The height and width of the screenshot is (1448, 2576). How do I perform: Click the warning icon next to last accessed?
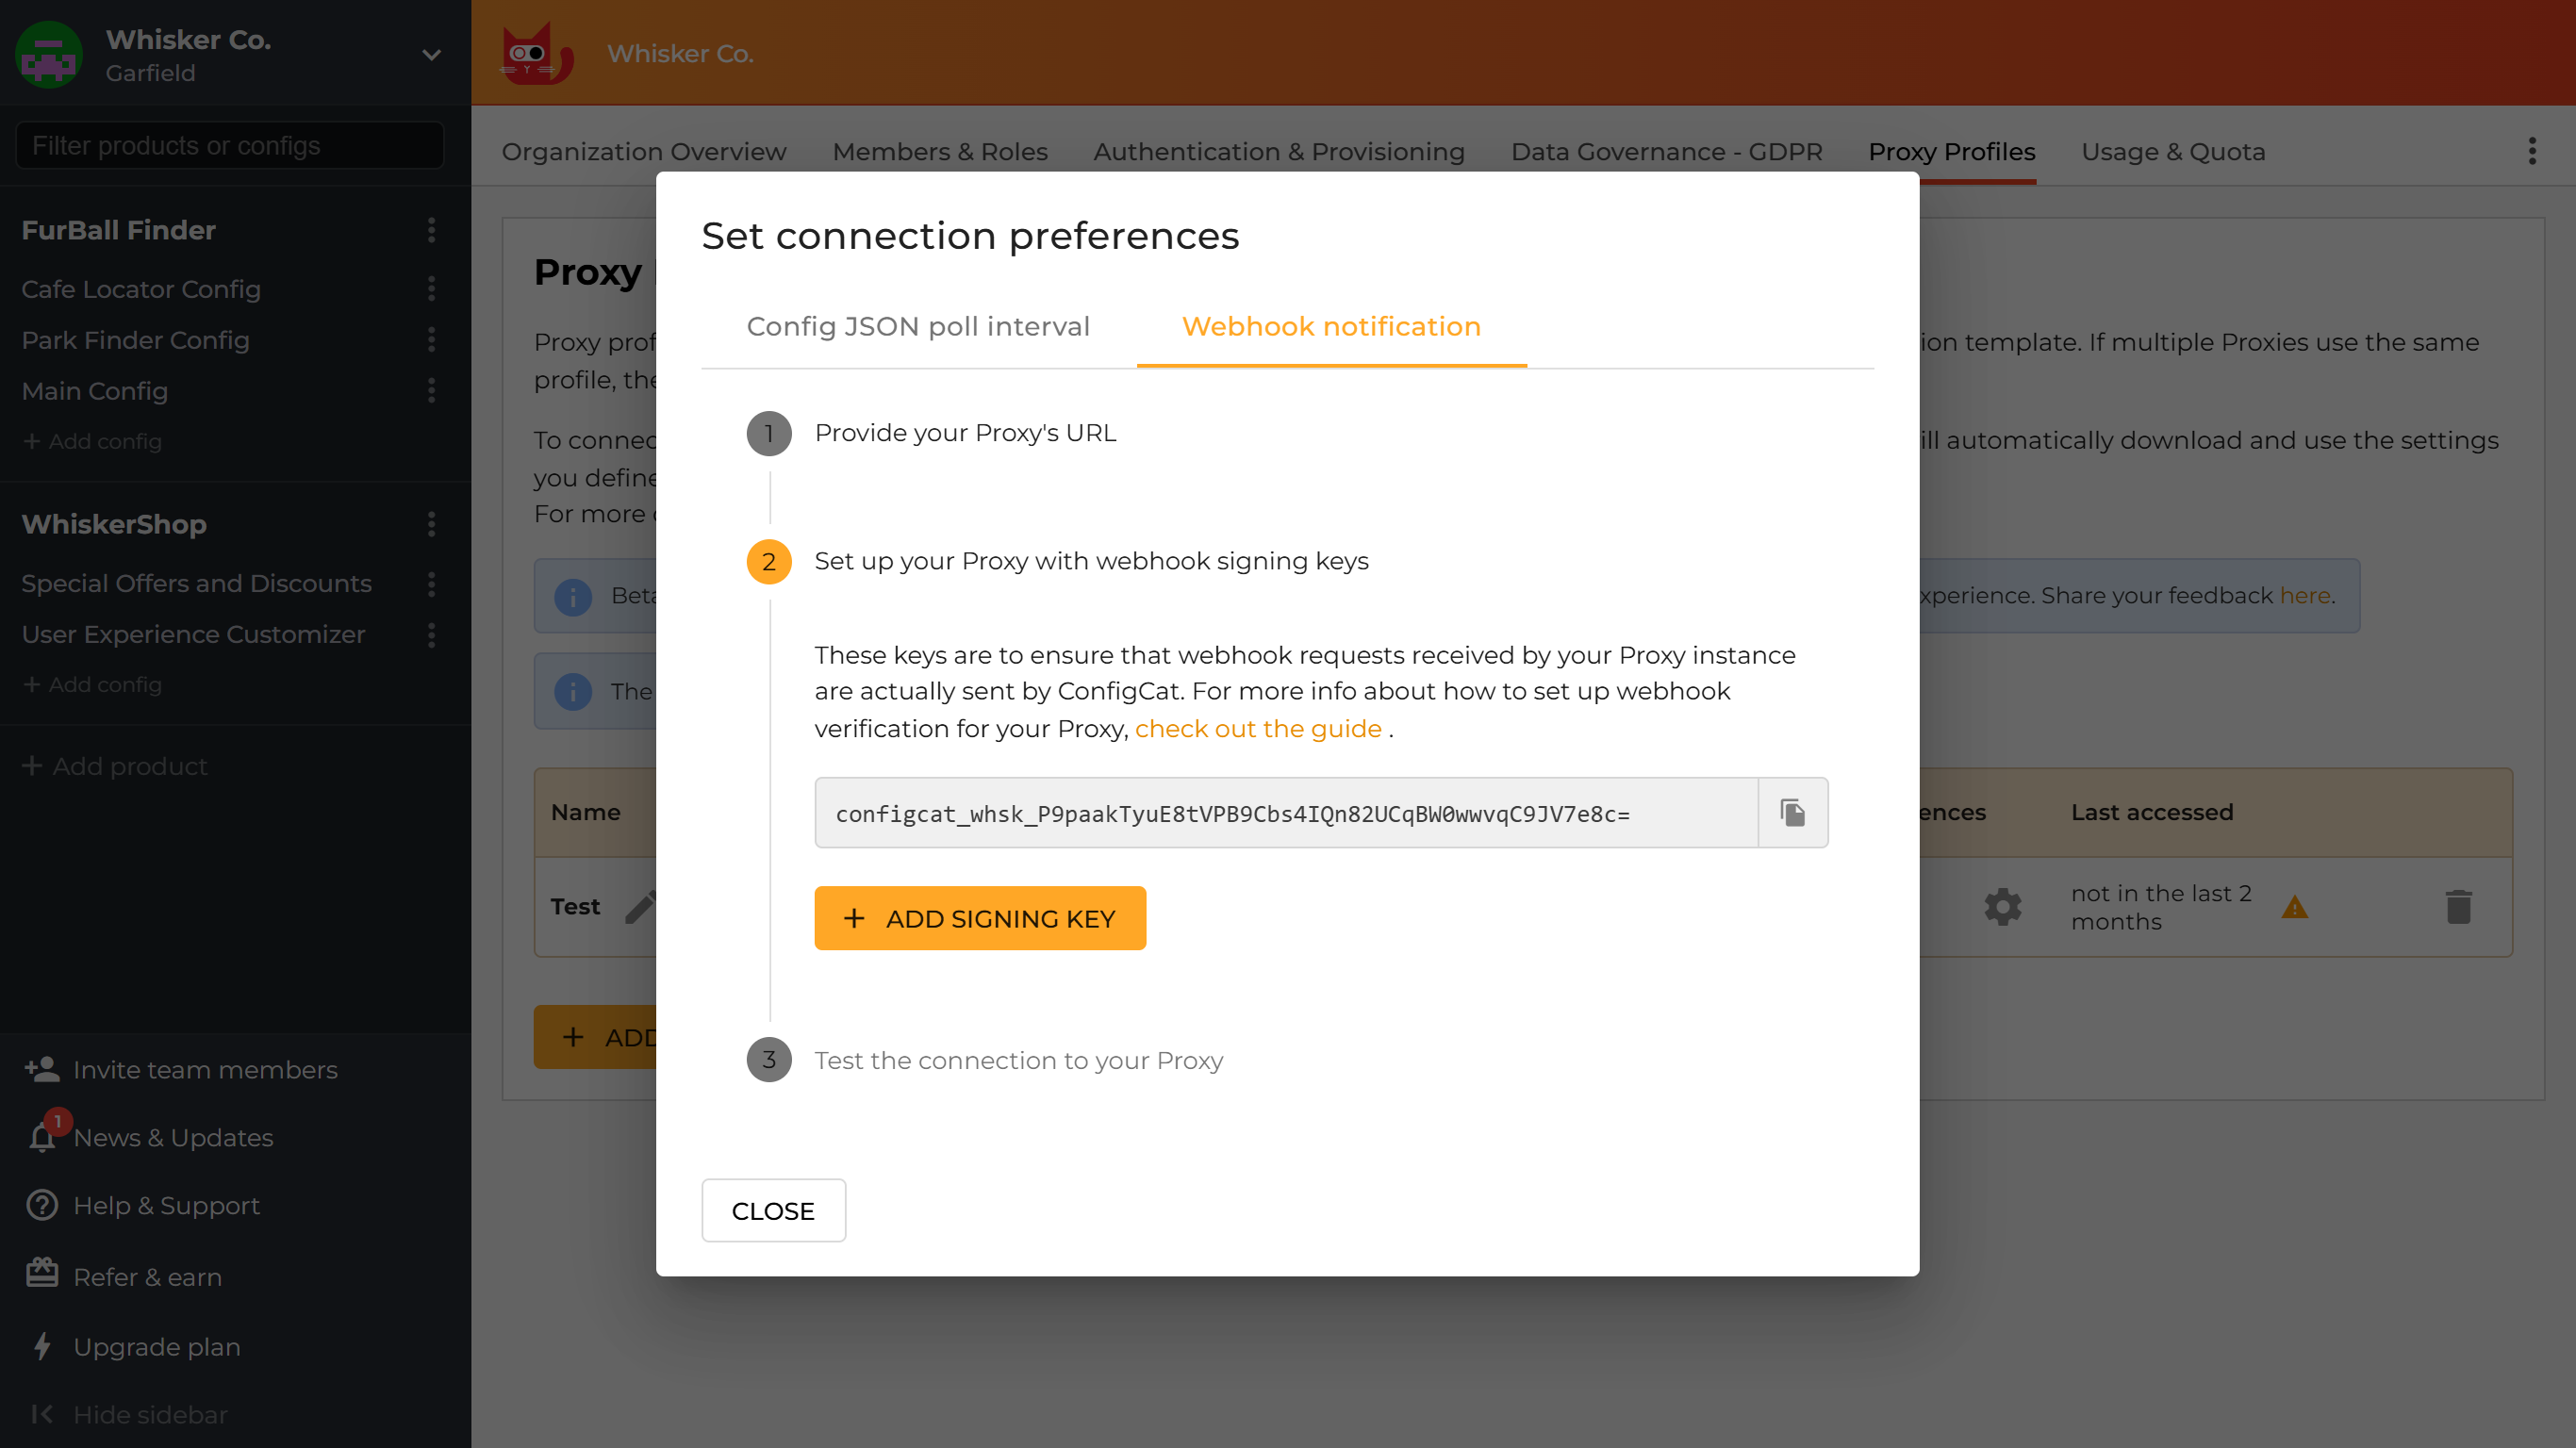(2294, 908)
